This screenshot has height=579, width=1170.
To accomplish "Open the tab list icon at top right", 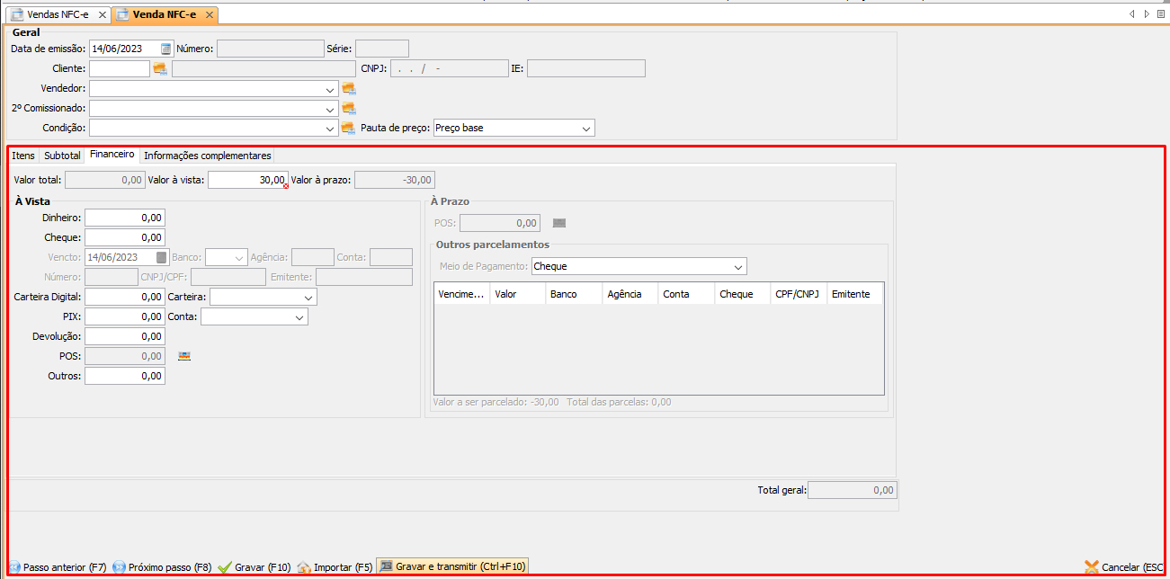I will (1161, 14).
